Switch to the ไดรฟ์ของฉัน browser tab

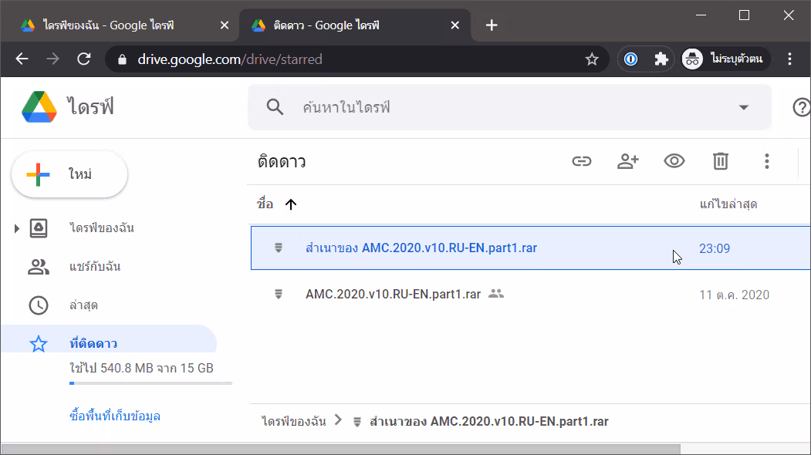120,25
